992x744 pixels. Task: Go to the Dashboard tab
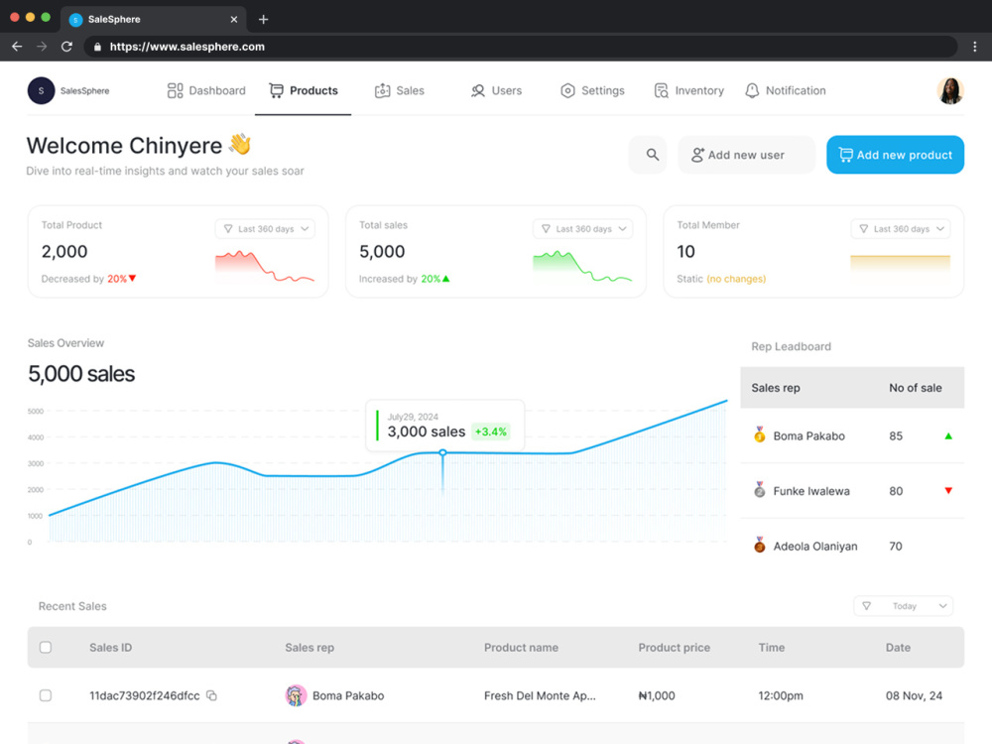(206, 90)
